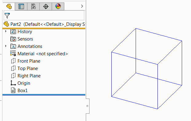Click the blue rollback bar
191x121 pixels.
click(x=44, y=95)
